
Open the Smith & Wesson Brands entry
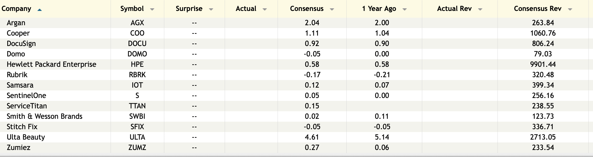(44, 116)
